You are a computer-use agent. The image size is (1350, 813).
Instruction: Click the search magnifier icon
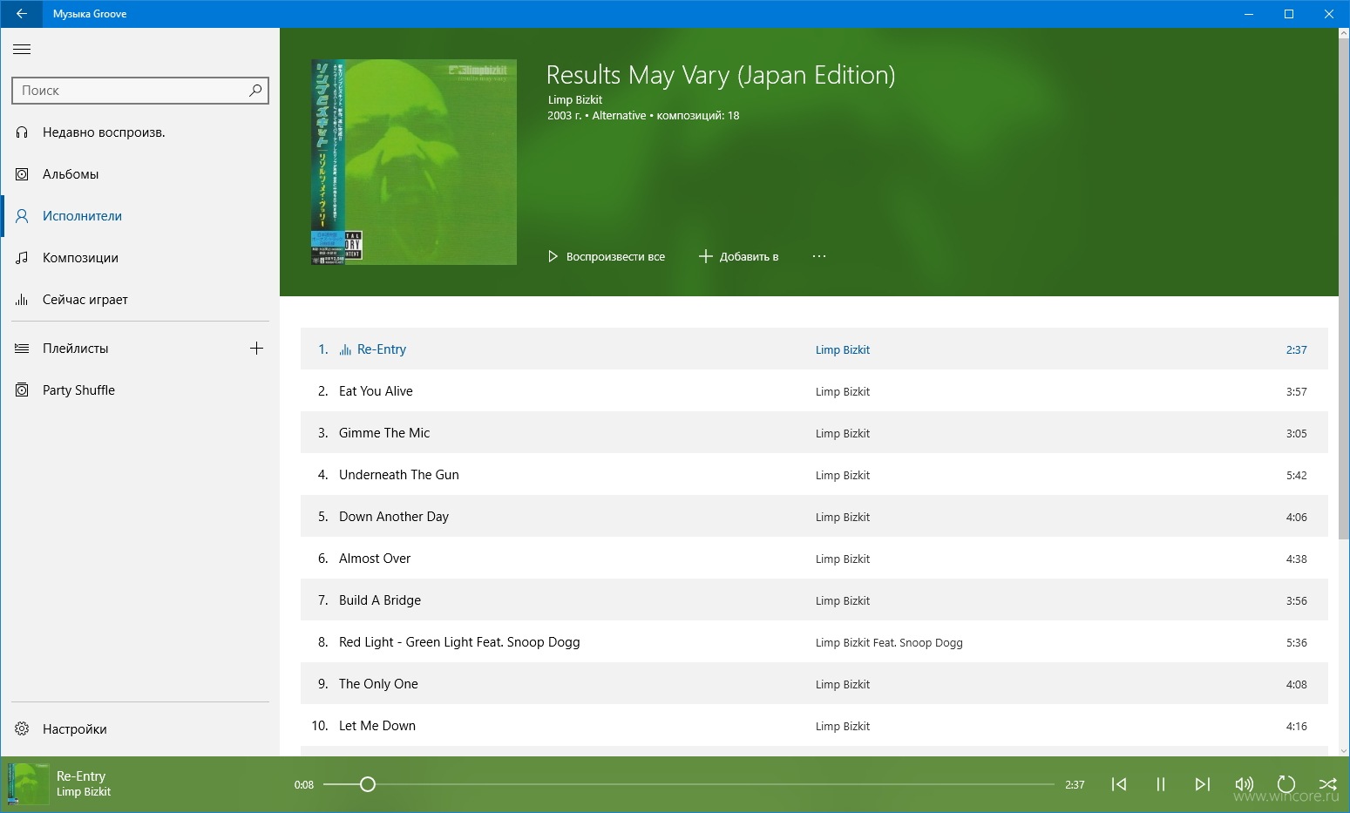tap(254, 90)
